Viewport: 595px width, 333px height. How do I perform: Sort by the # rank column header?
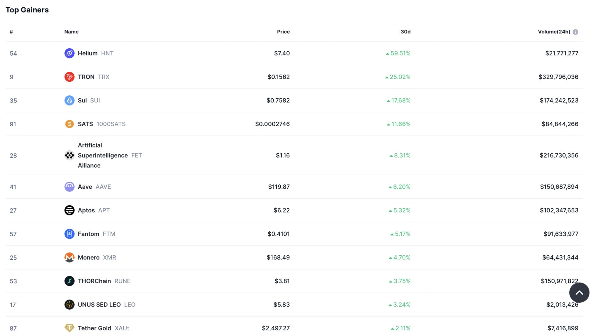pyautogui.click(x=11, y=32)
